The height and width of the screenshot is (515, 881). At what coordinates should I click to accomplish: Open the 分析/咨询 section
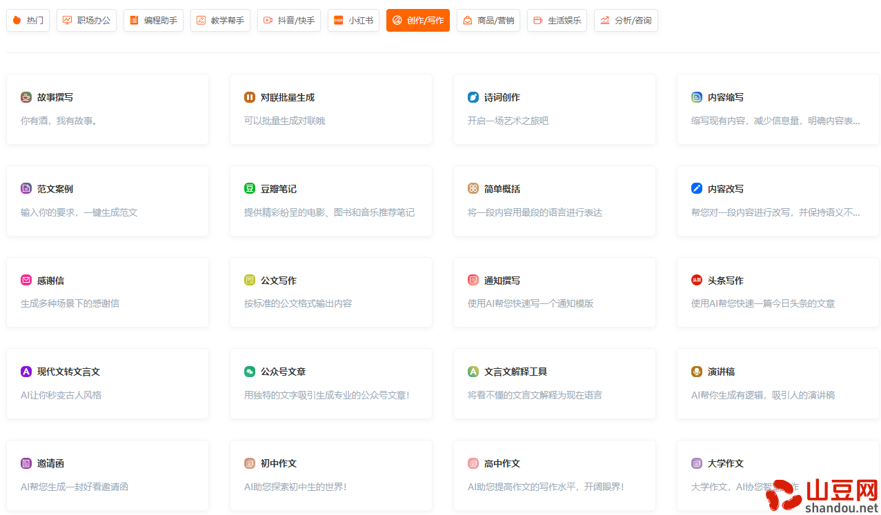click(x=625, y=20)
